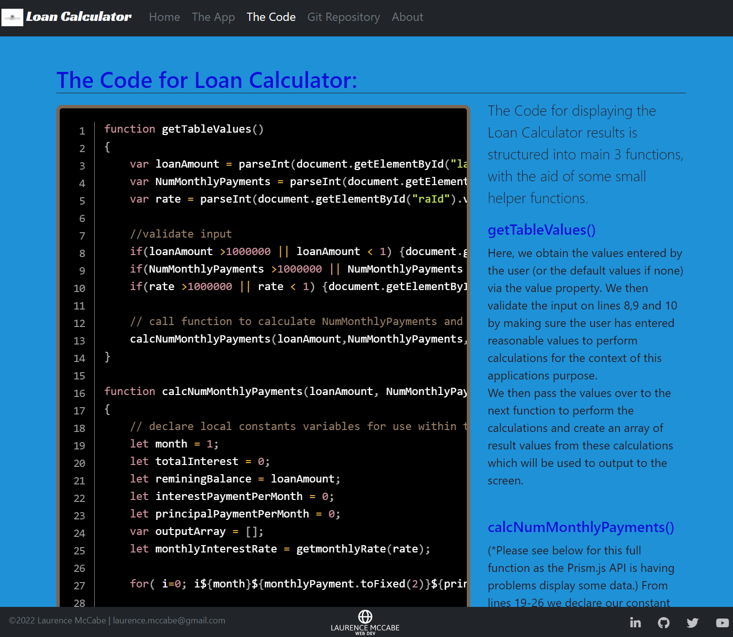Image resolution: width=733 pixels, height=637 pixels.
Task: Click the '©2022 Laurence McCabe' footer text
Action: point(57,620)
